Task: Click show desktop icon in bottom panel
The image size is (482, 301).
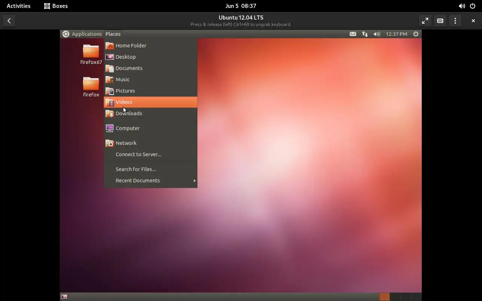Action: [64, 296]
